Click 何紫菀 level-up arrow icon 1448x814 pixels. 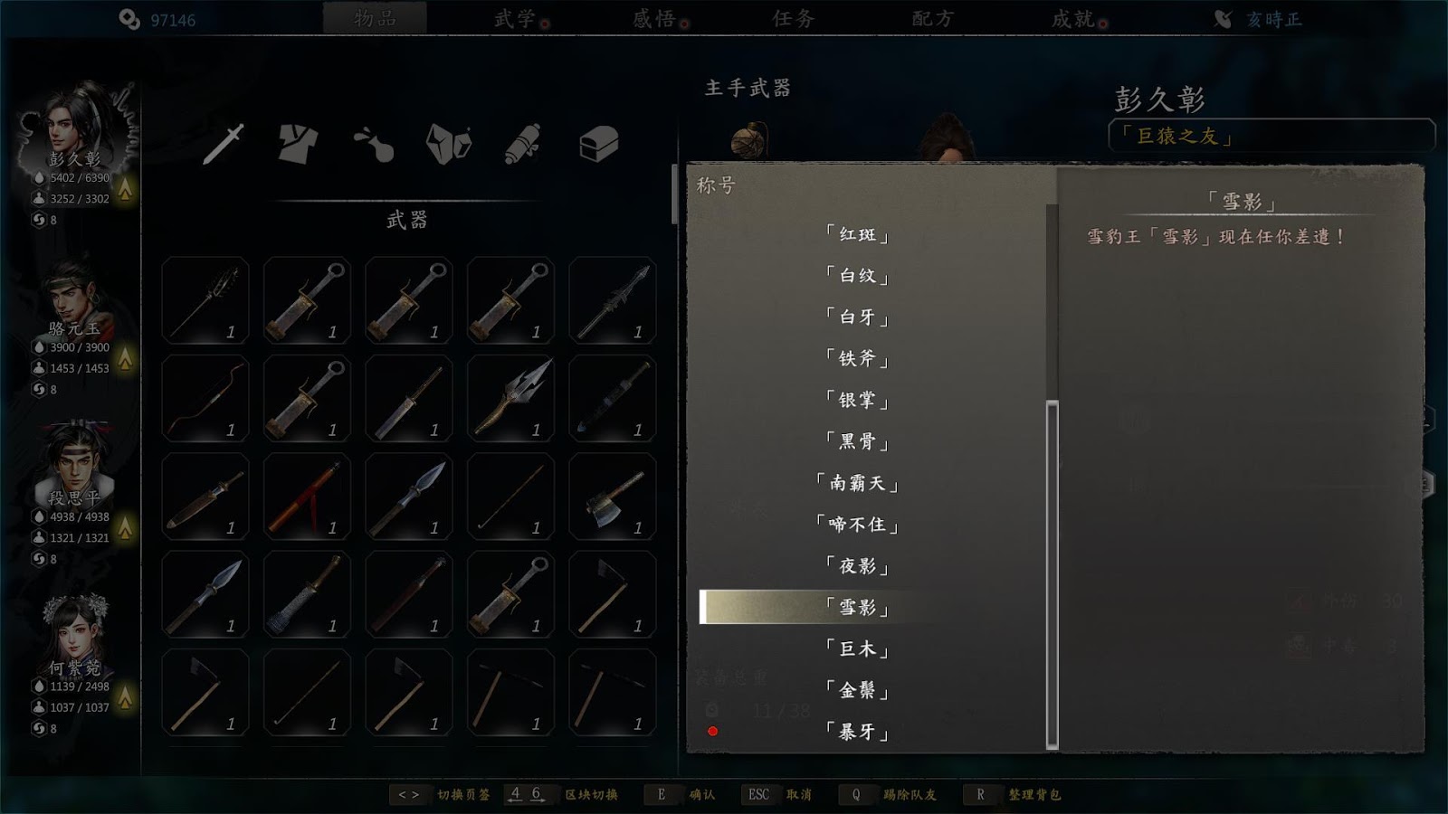pyautogui.click(x=125, y=697)
